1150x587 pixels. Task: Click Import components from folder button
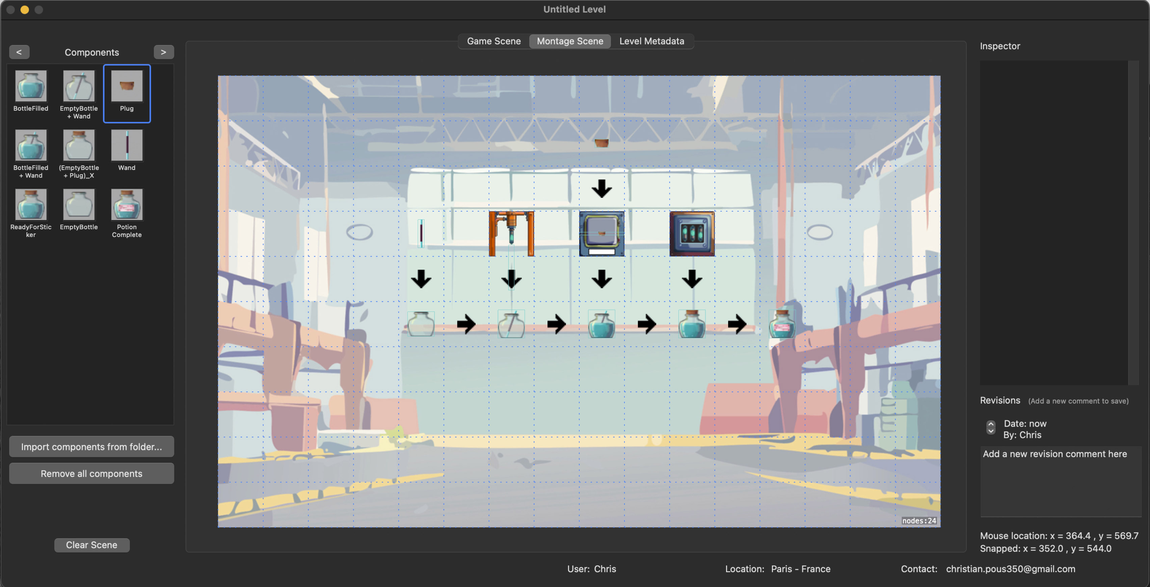[x=91, y=446]
